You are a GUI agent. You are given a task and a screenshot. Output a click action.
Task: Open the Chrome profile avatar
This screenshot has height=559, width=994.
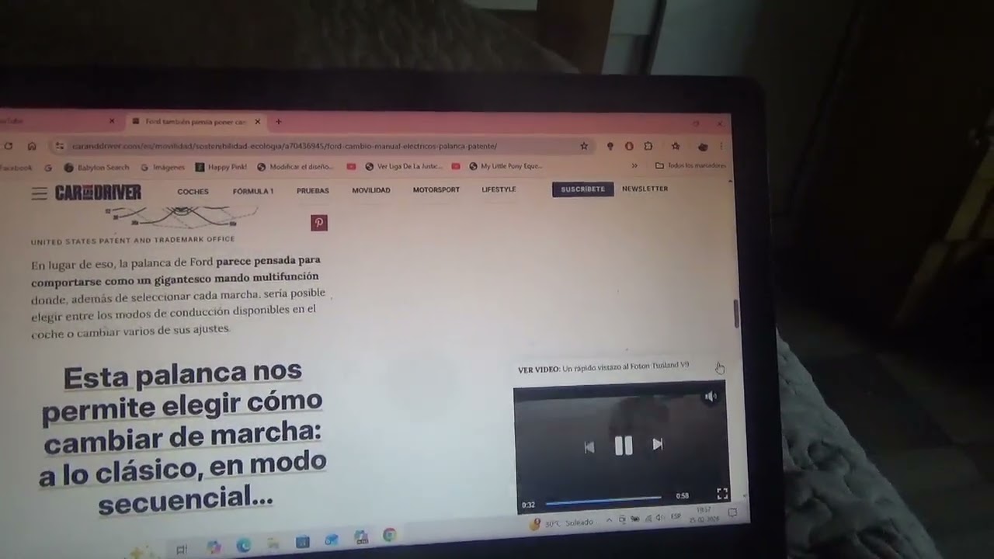703,146
